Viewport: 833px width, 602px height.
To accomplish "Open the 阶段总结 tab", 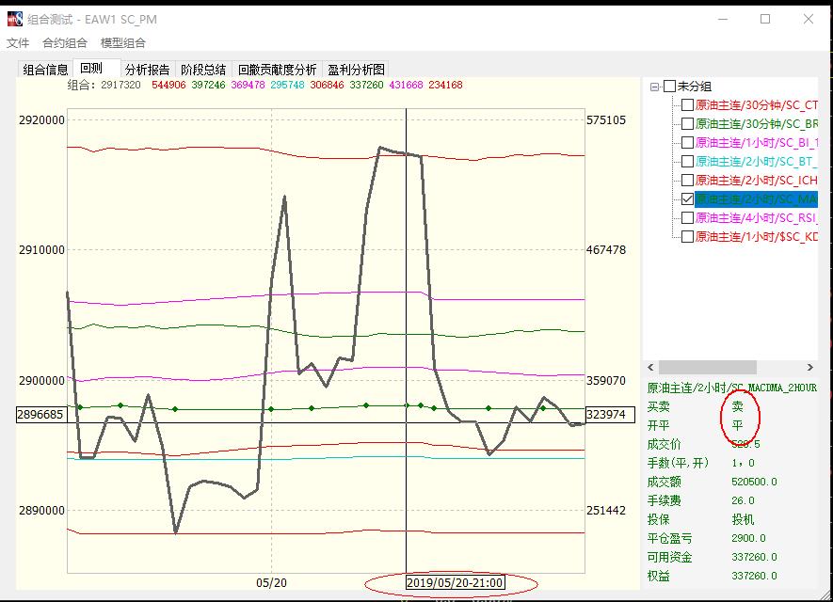I will 203,70.
